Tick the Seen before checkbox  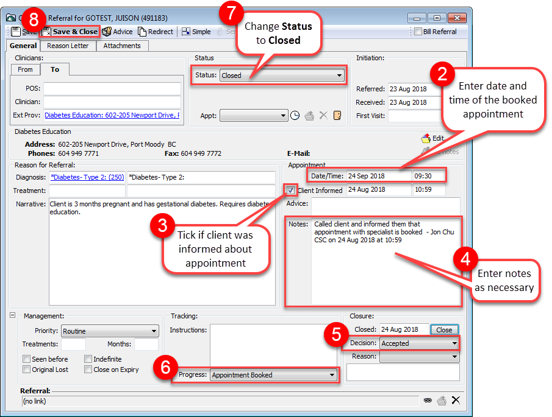27,359
